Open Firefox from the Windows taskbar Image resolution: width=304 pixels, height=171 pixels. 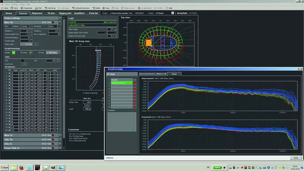coord(21,167)
